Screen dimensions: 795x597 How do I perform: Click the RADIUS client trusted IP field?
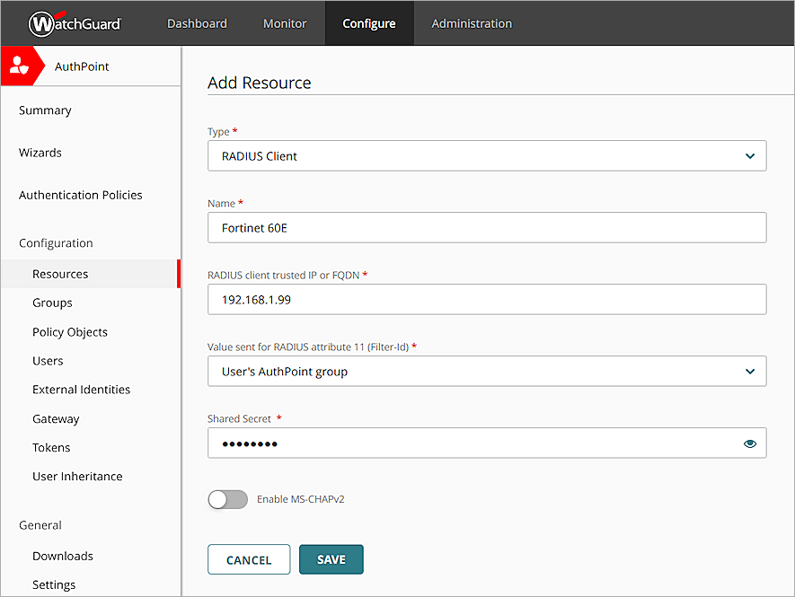coord(486,299)
